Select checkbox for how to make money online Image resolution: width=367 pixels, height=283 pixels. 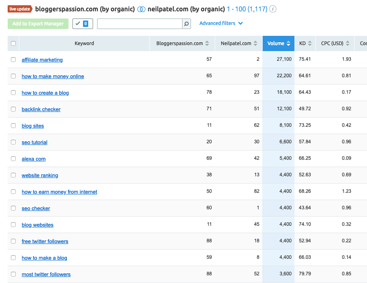click(13, 76)
